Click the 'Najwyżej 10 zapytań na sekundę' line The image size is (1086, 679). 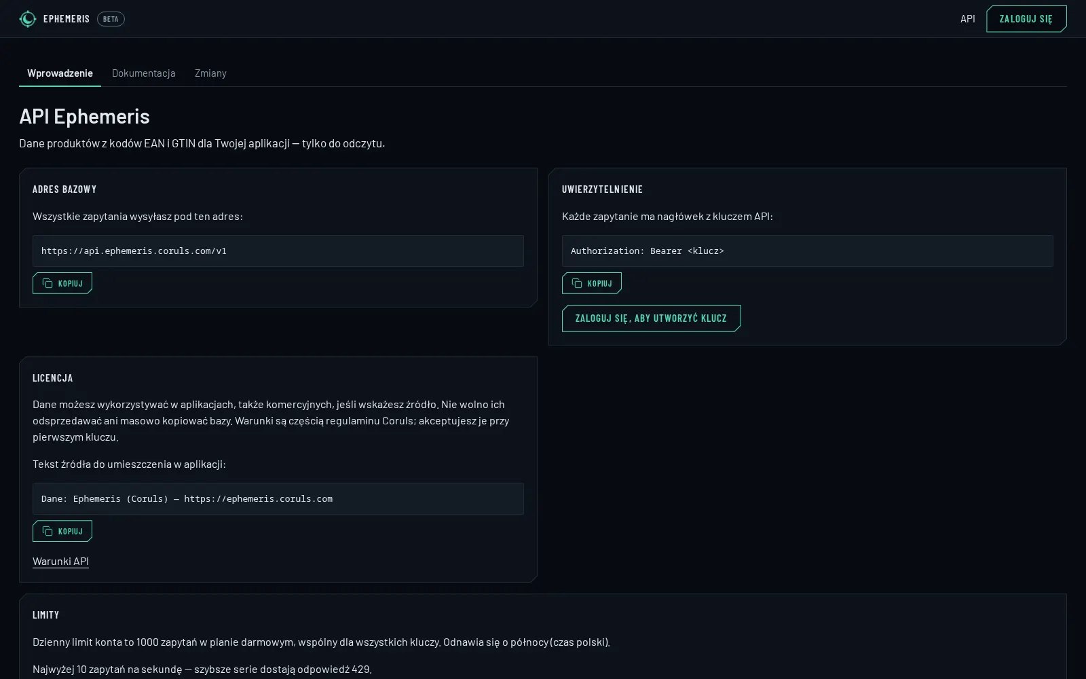point(202,669)
